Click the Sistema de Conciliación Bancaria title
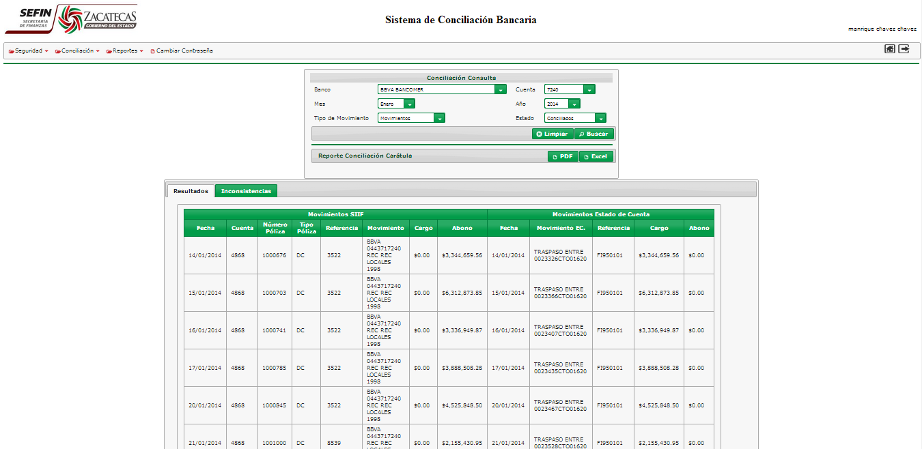Screen dimensions: 922x449 point(461,20)
